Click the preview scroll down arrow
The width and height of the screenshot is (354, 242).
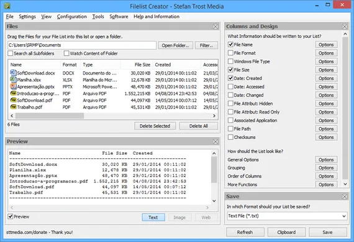(x=214, y=200)
